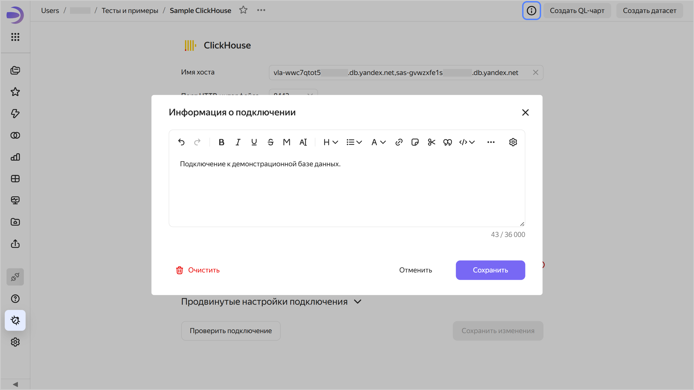The image size is (694, 390).
Task: Open the Heading dropdown
Action: (x=330, y=142)
